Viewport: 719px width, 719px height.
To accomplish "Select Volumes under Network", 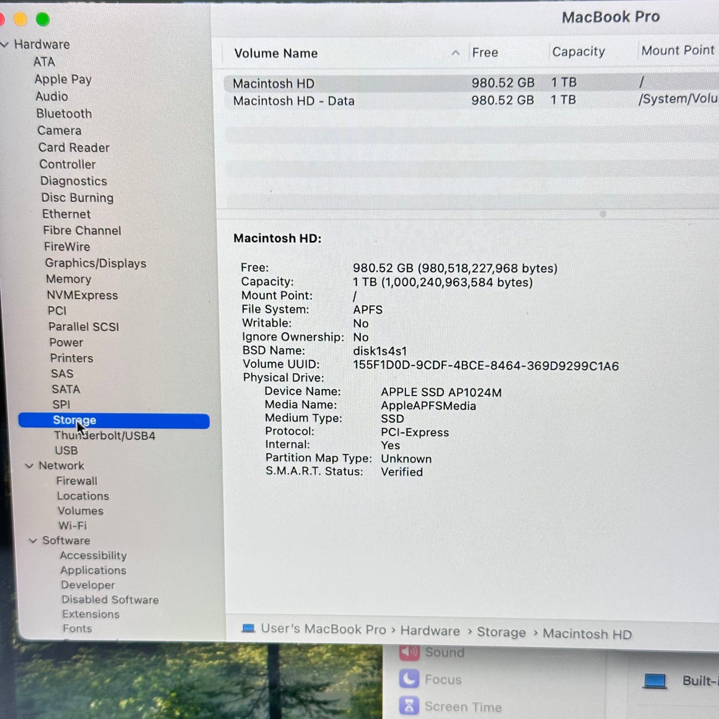I will pyautogui.click(x=81, y=511).
